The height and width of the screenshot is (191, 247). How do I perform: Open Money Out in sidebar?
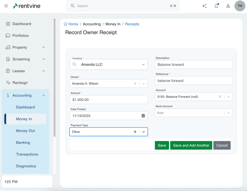tap(25, 131)
